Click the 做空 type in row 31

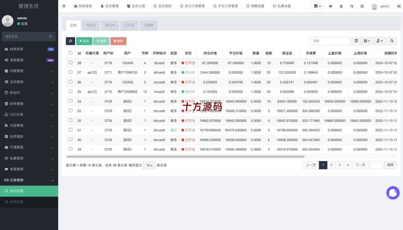pyautogui.click(x=174, y=130)
